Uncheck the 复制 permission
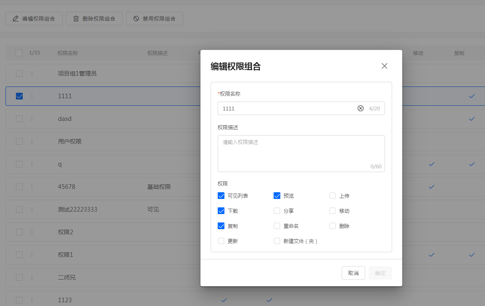The width and height of the screenshot is (485, 306). 221,226
